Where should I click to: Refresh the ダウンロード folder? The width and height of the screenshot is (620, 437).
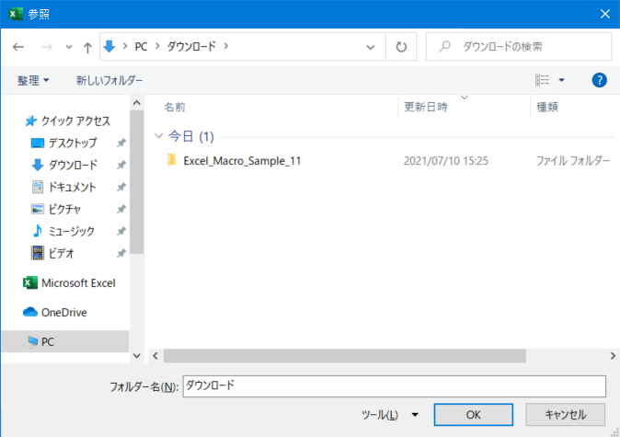point(401,47)
